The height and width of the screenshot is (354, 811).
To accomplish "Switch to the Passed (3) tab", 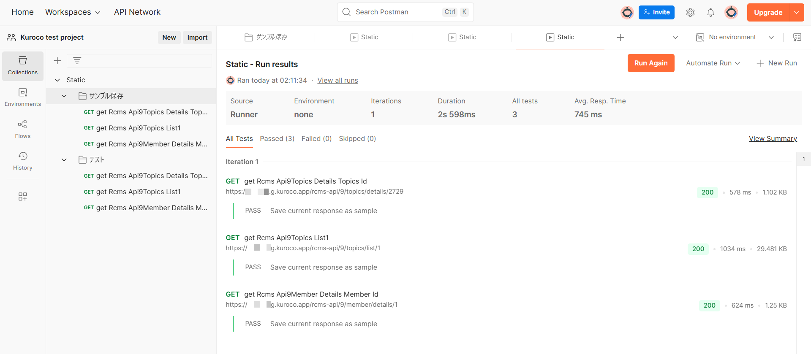I will (277, 139).
